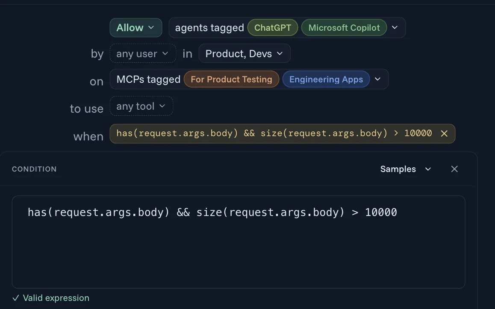Open the Product, Devs group dropdown

click(x=245, y=53)
